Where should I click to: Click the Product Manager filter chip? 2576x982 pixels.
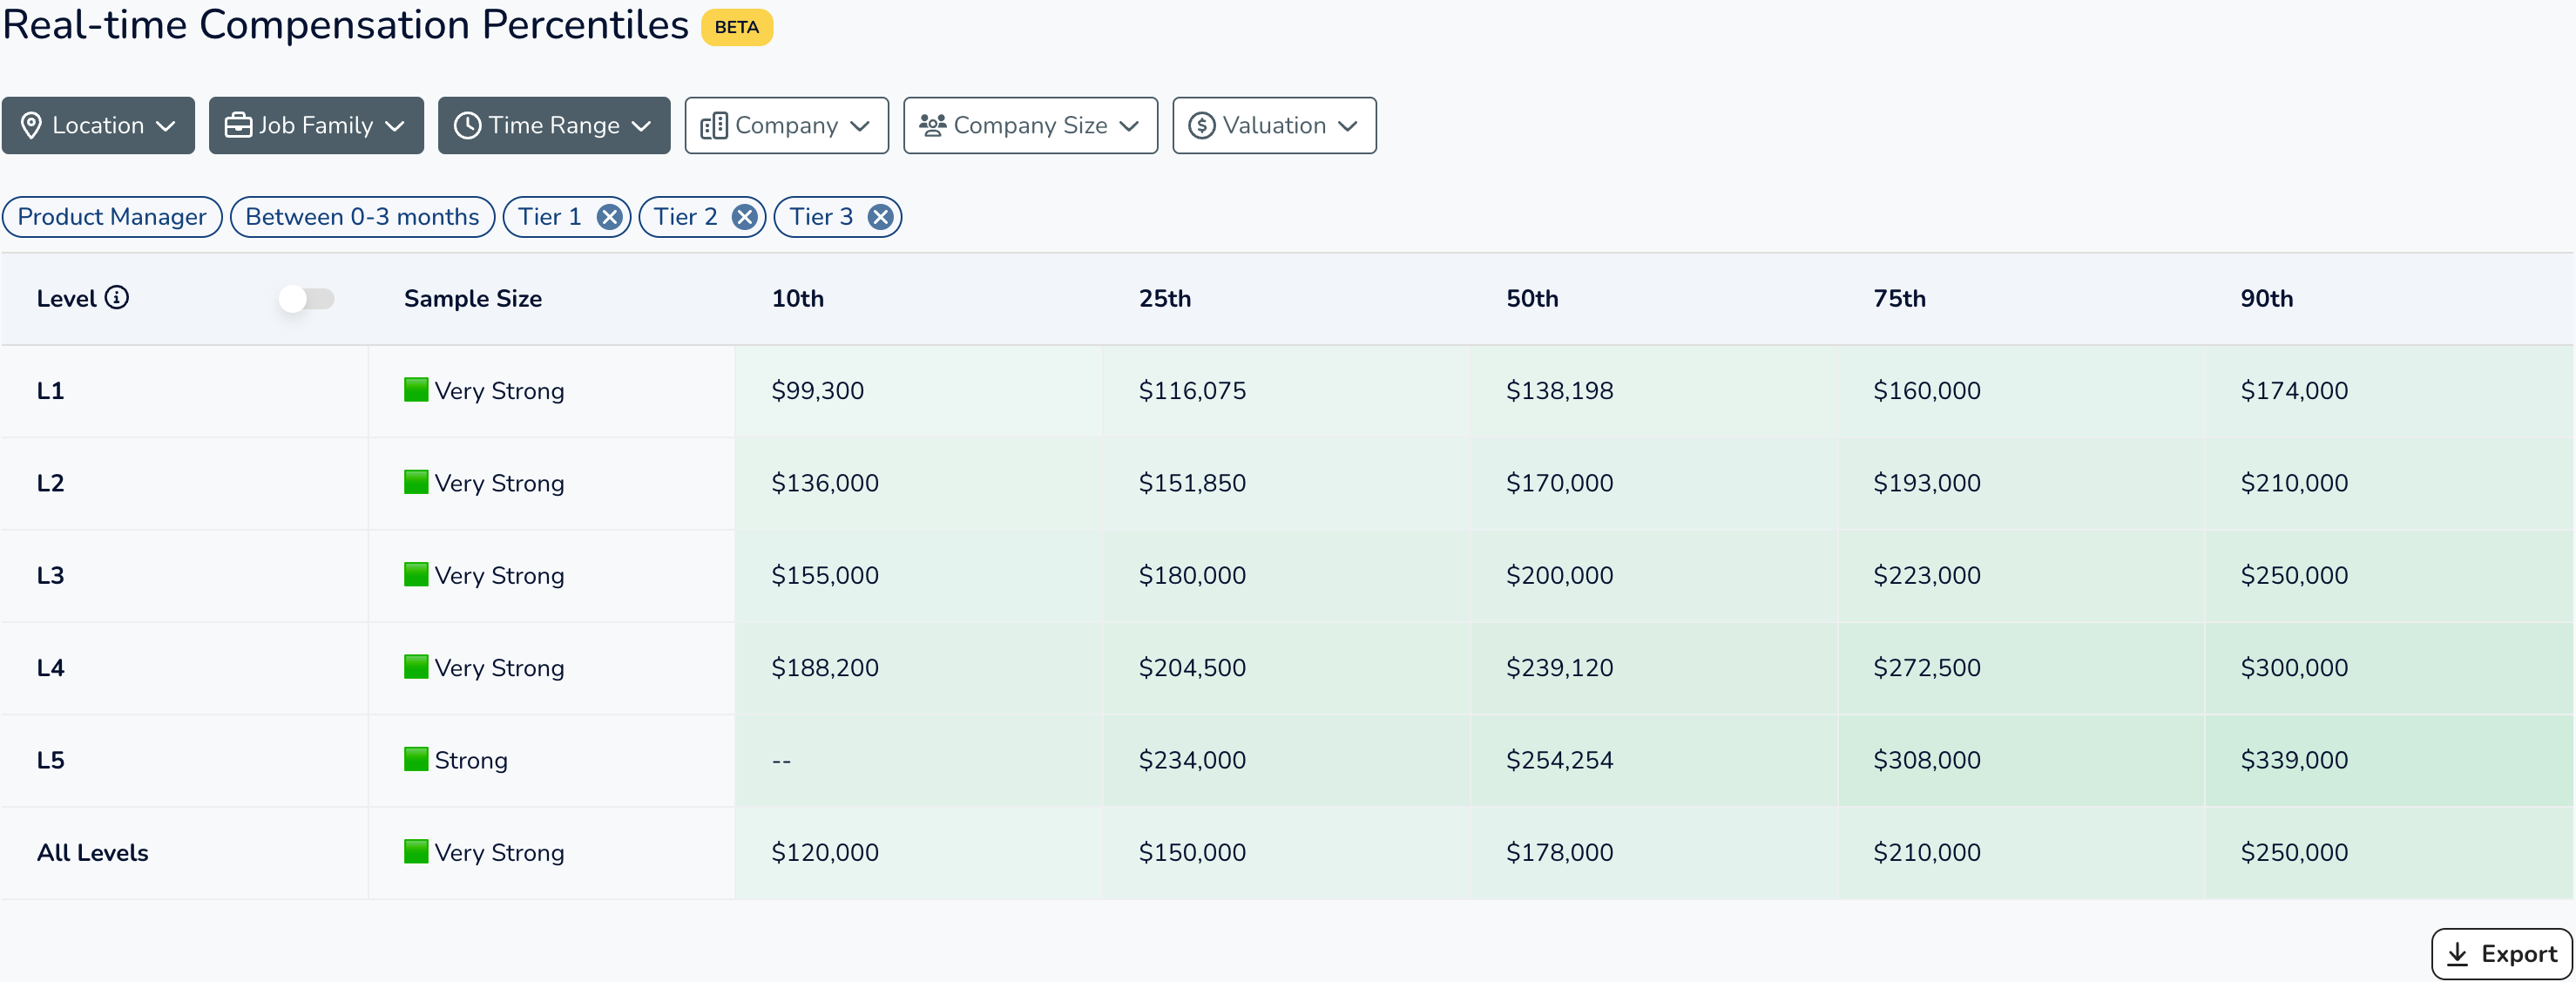click(x=112, y=217)
